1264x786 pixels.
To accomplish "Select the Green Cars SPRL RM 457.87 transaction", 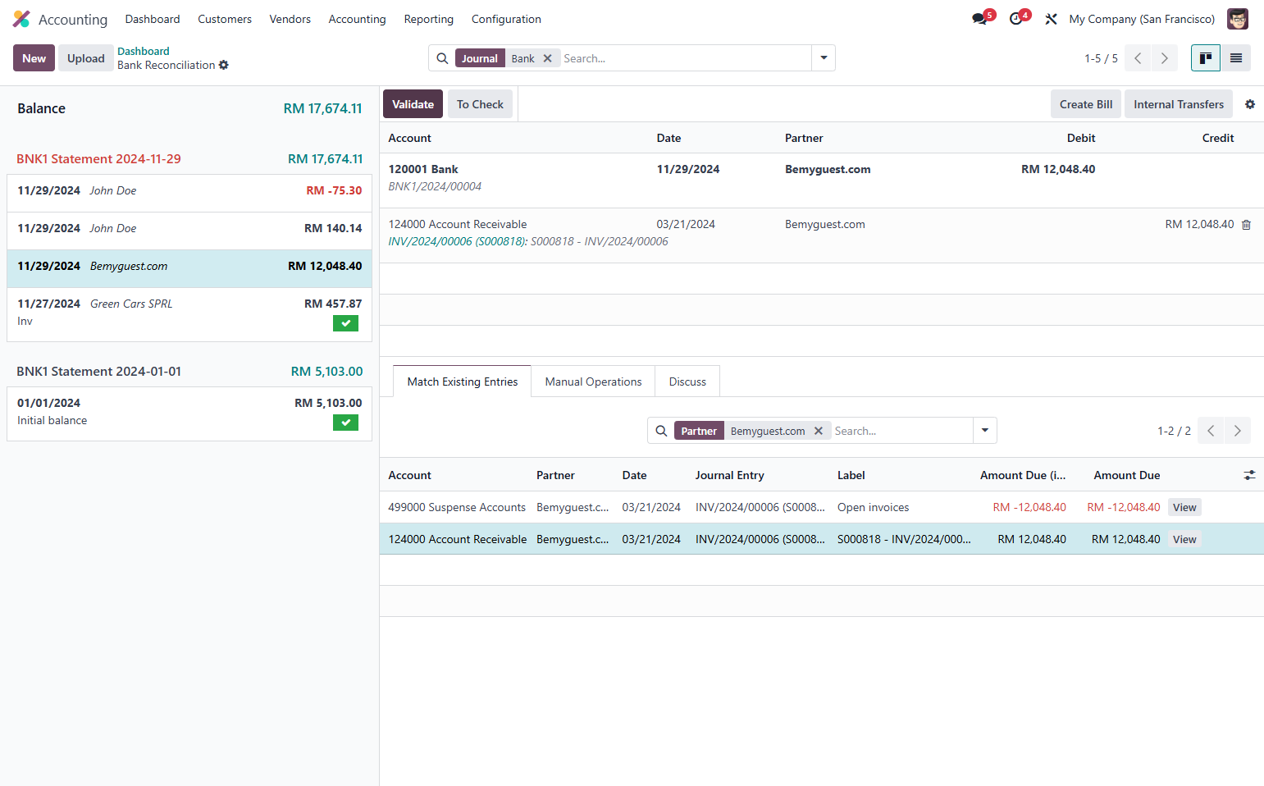I will 189,314.
